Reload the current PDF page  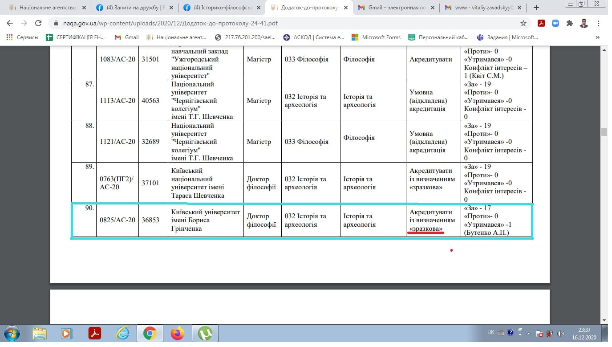(39, 23)
